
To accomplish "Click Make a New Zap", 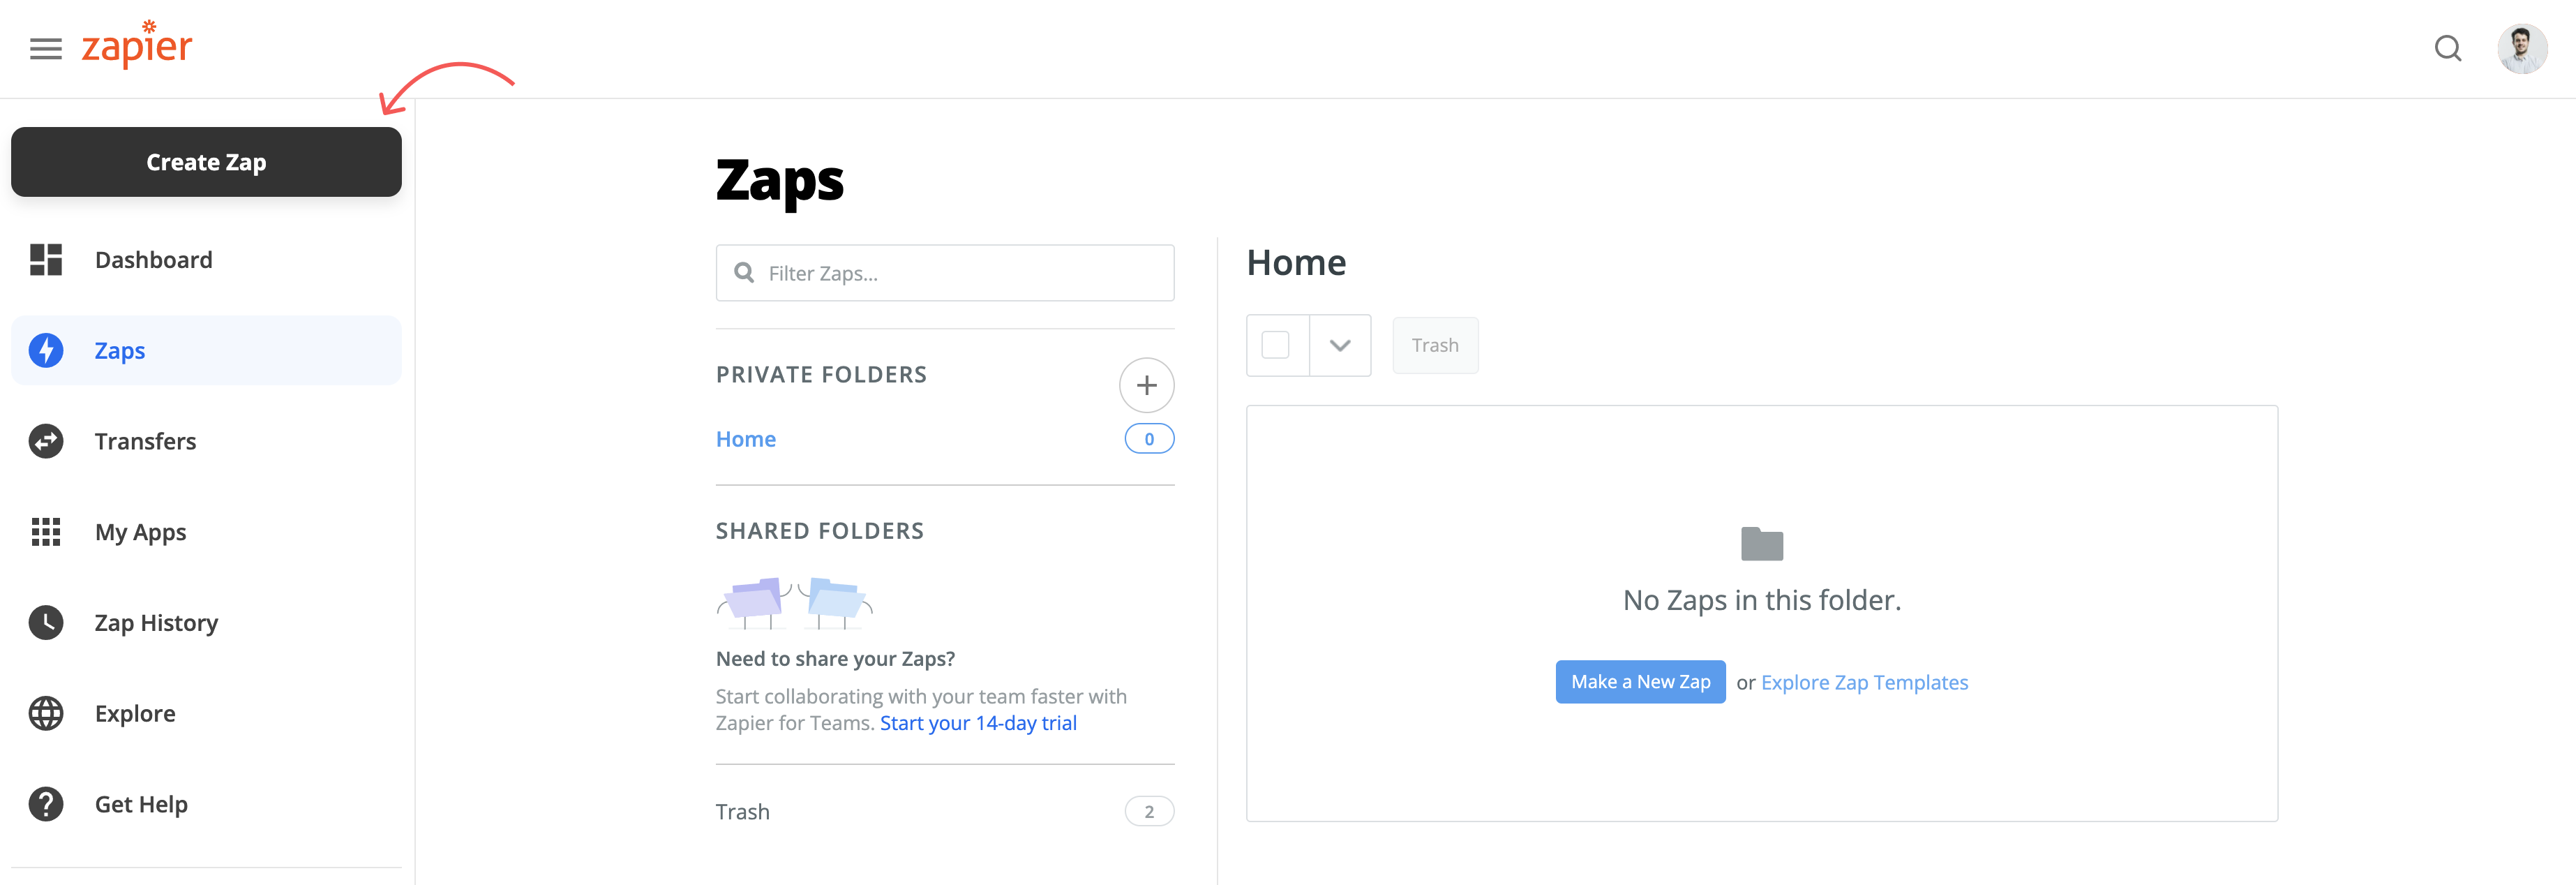I will point(1640,682).
